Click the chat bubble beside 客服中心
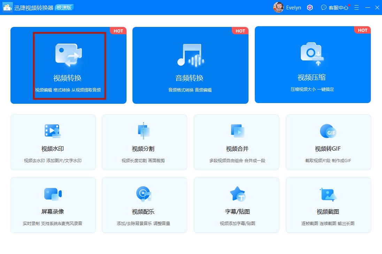The image size is (382, 254). click(x=323, y=7)
